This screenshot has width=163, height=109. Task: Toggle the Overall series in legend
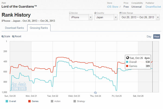click(x=11, y=101)
